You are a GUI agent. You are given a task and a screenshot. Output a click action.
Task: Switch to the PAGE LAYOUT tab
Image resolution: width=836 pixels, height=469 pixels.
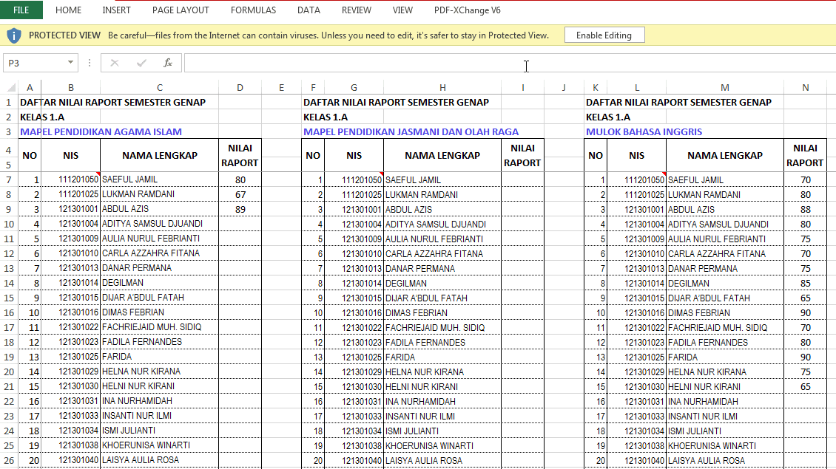tap(181, 10)
